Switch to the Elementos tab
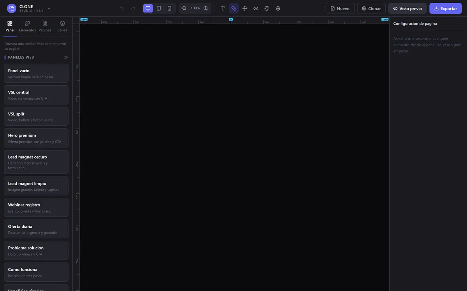Image resolution: width=467 pixels, height=291 pixels. click(x=27, y=26)
